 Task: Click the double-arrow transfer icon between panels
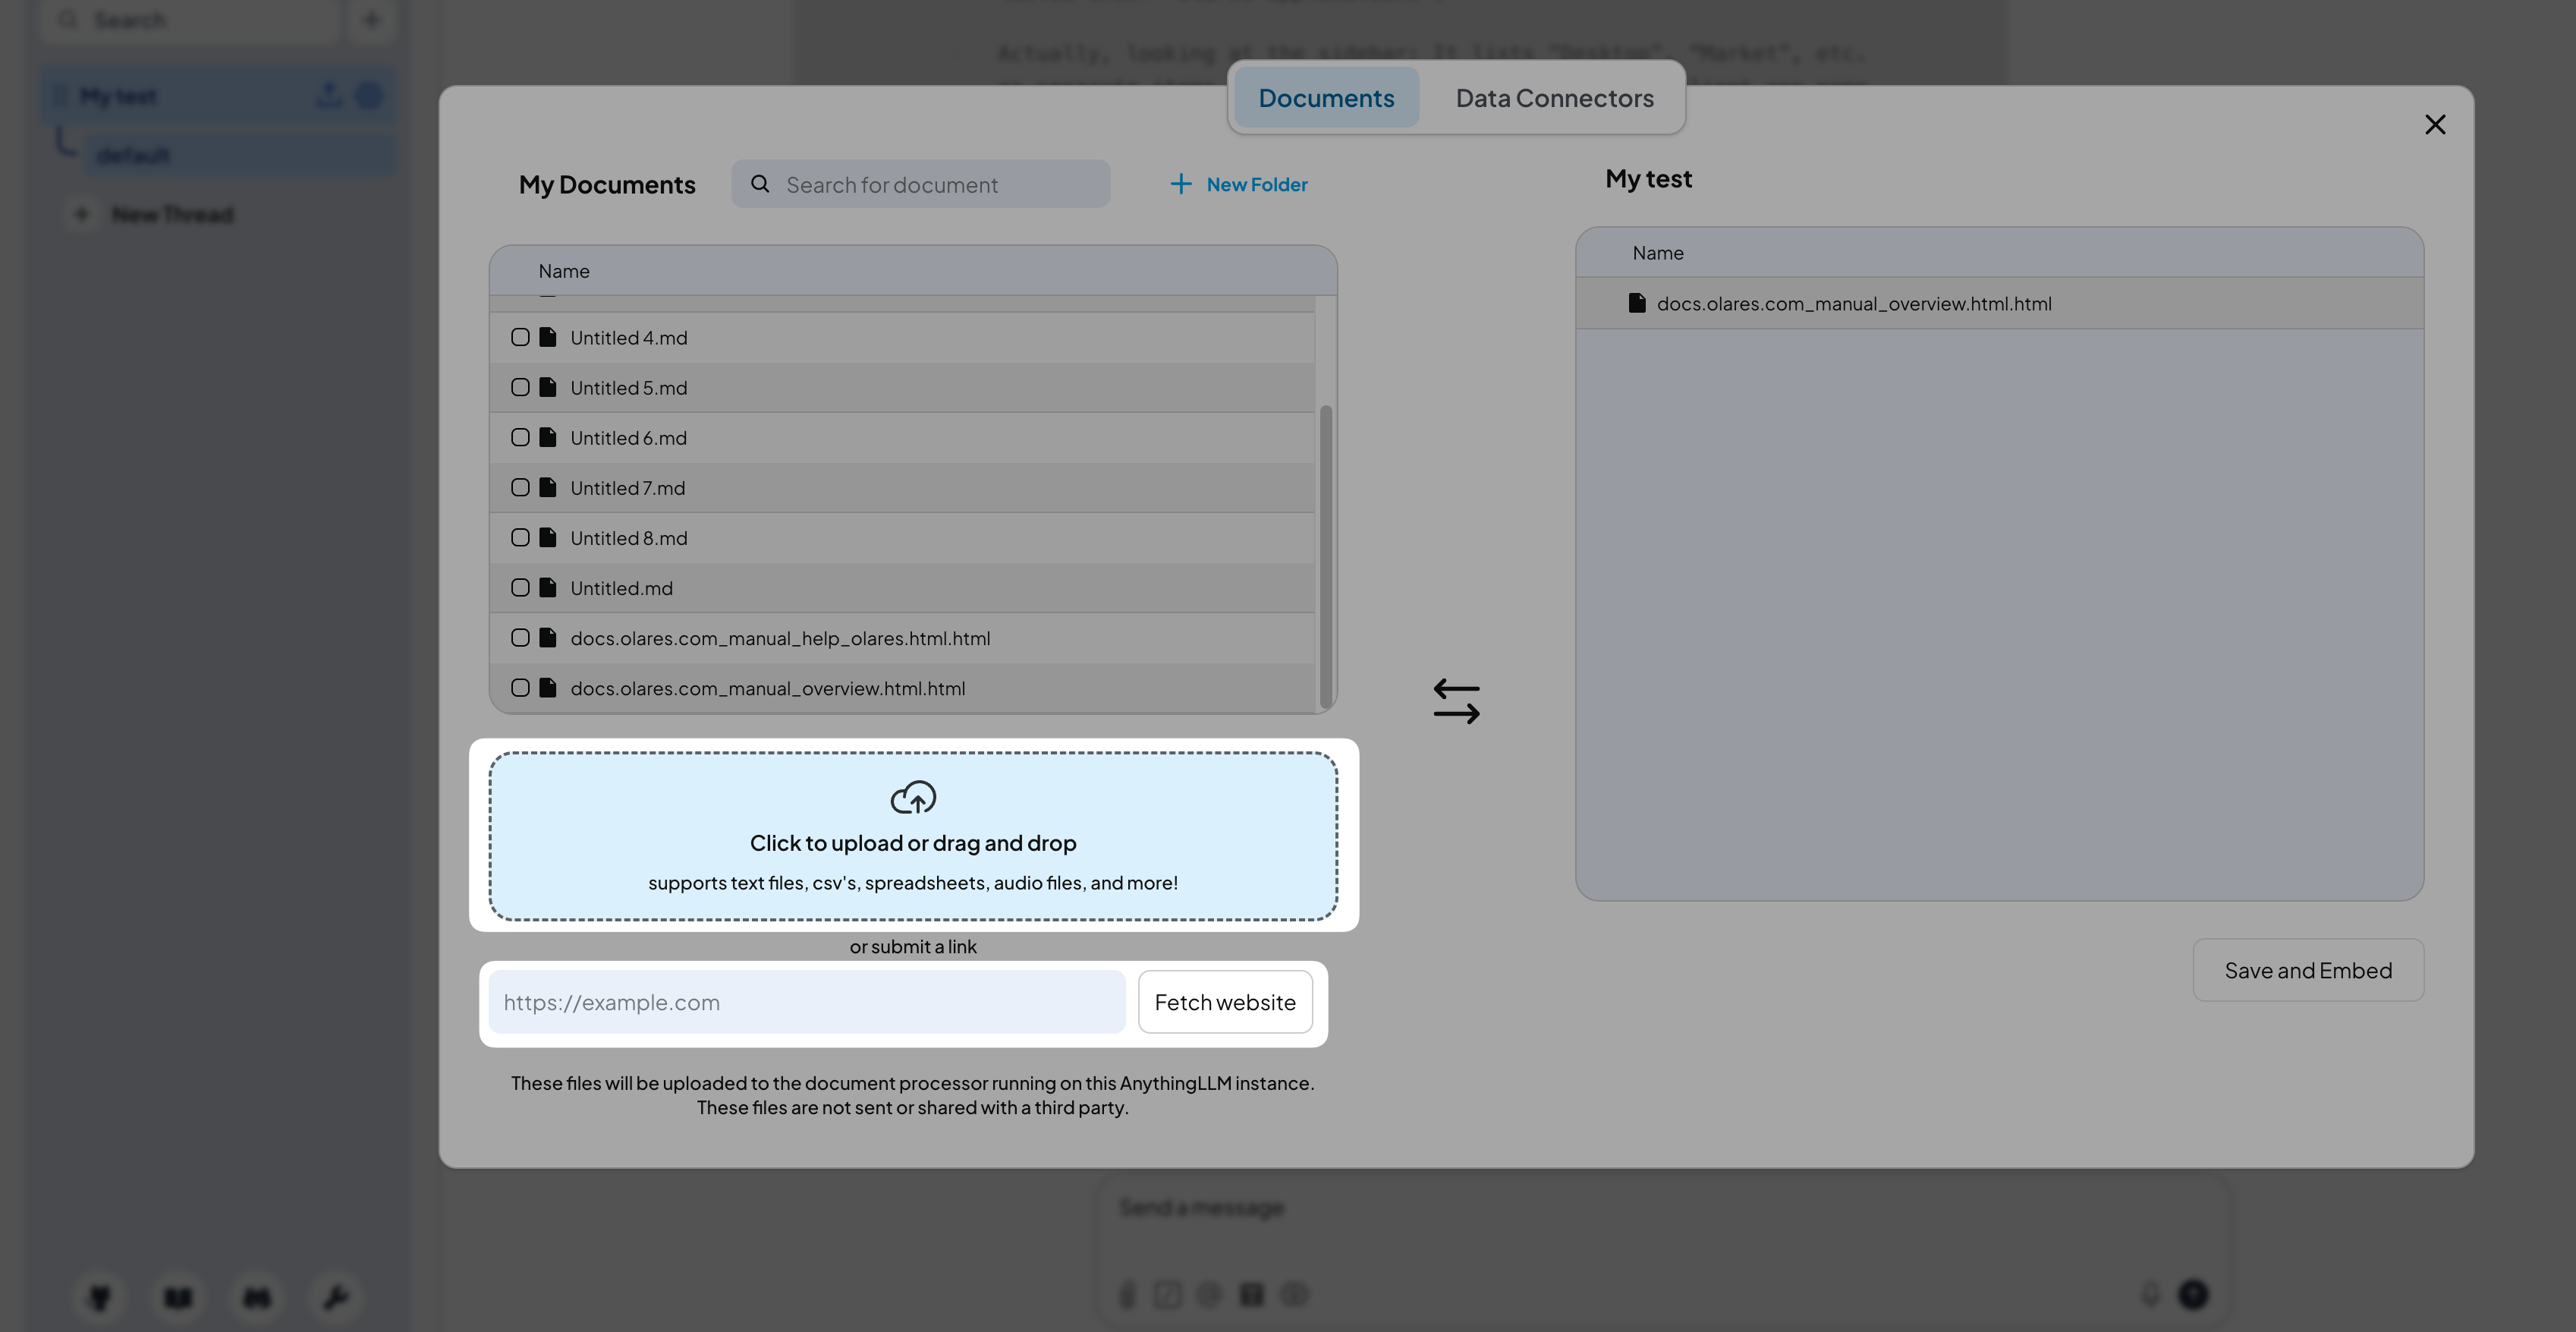point(1457,700)
